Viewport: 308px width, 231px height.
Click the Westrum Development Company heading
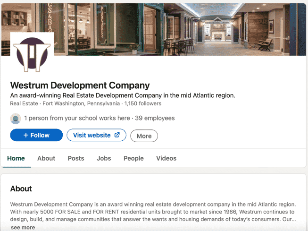80,86
